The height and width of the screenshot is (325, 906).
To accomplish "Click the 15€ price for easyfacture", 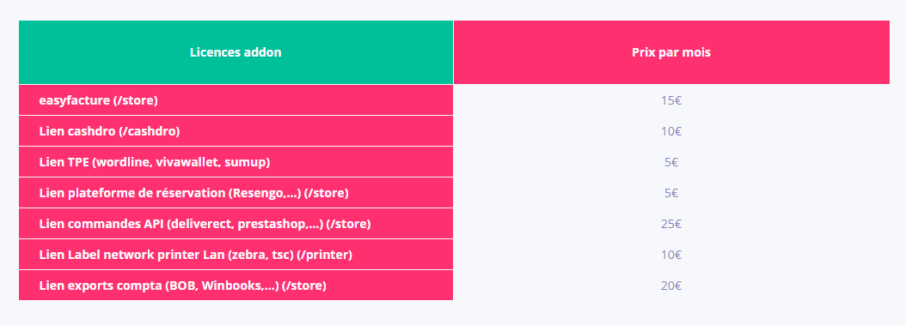I will pyautogui.click(x=671, y=100).
